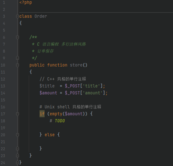The width and height of the screenshot is (173, 166).
Task: Click the function end fold marker on line 23
Action: tap(18, 155)
